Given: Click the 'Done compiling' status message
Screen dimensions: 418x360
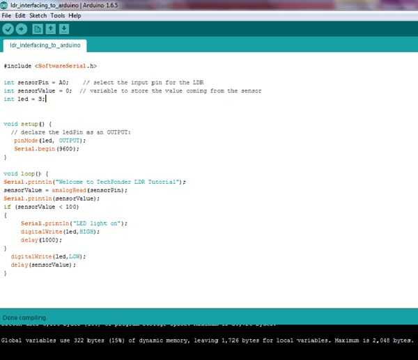Looking at the screenshot, I should 24,318.
